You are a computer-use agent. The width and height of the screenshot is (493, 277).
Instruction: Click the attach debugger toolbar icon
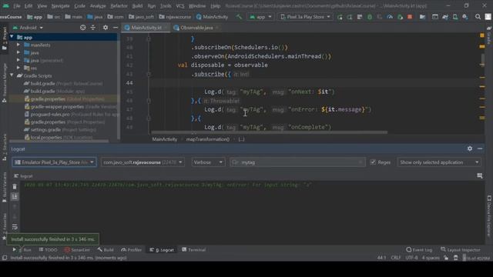tap(400, 17)
